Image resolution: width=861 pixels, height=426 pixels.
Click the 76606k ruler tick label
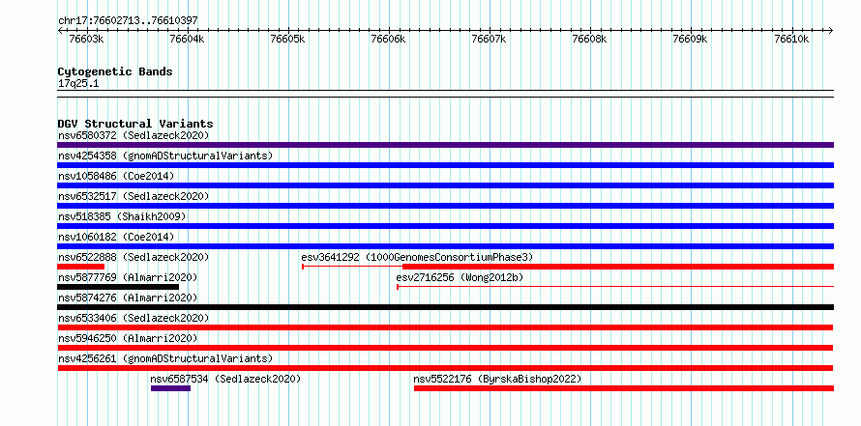tap(388, 39)
